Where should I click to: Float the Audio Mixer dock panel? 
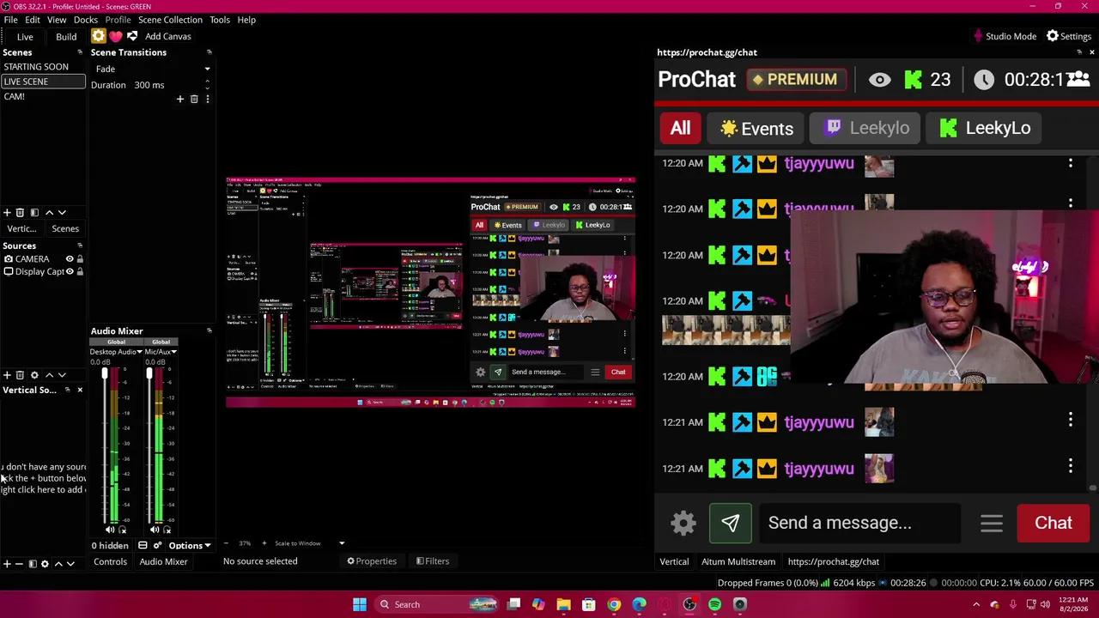[x=209, y=330]
